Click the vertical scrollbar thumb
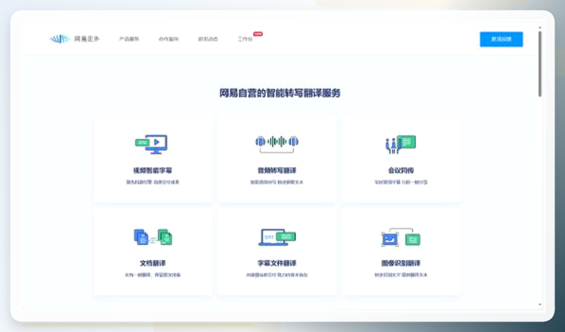 point(540,64)
